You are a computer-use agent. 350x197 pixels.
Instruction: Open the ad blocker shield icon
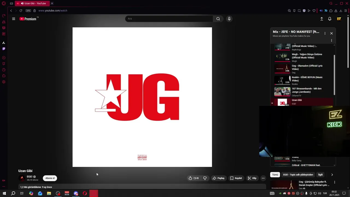tap(304, 11)
